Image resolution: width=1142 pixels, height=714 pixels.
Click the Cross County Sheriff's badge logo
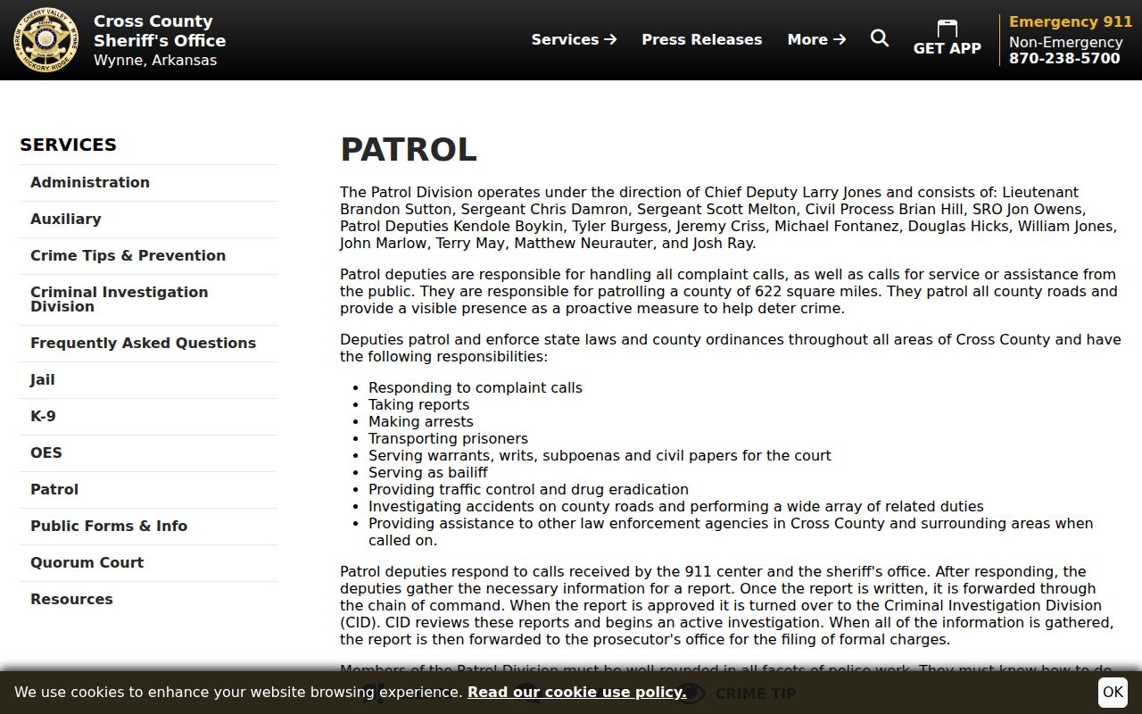pos(46,40)
